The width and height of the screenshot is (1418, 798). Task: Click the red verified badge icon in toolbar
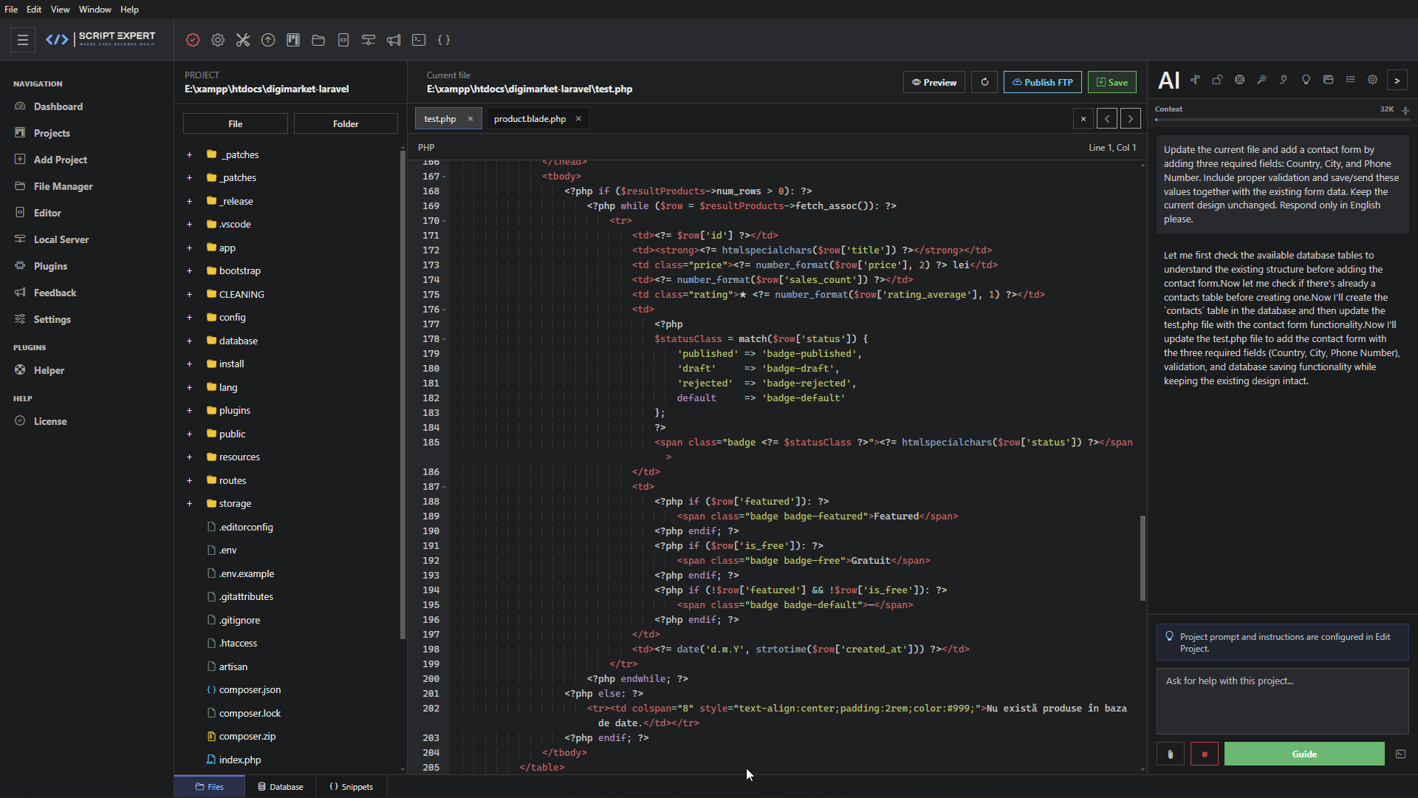point(193,40)
